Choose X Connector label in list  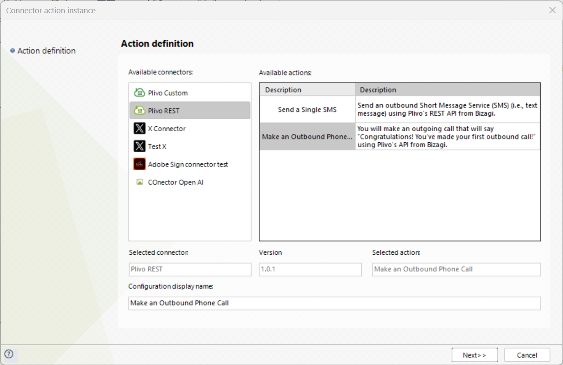(x=167, y=129)
